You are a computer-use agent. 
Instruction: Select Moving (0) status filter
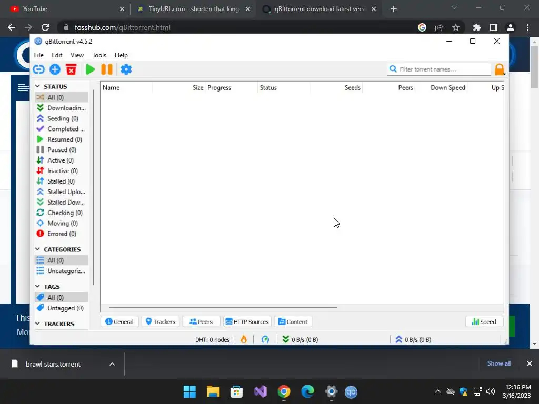(61, 223)
